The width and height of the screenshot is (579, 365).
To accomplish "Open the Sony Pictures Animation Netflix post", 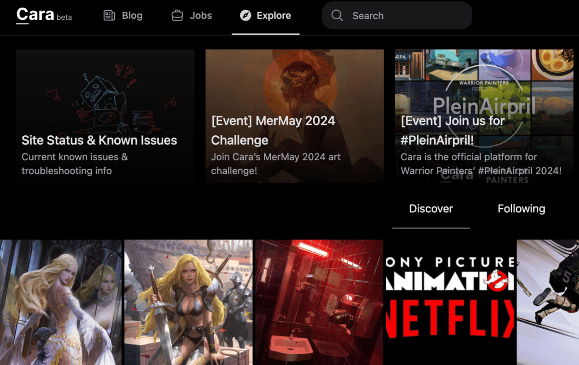I will tap(450, 302).
